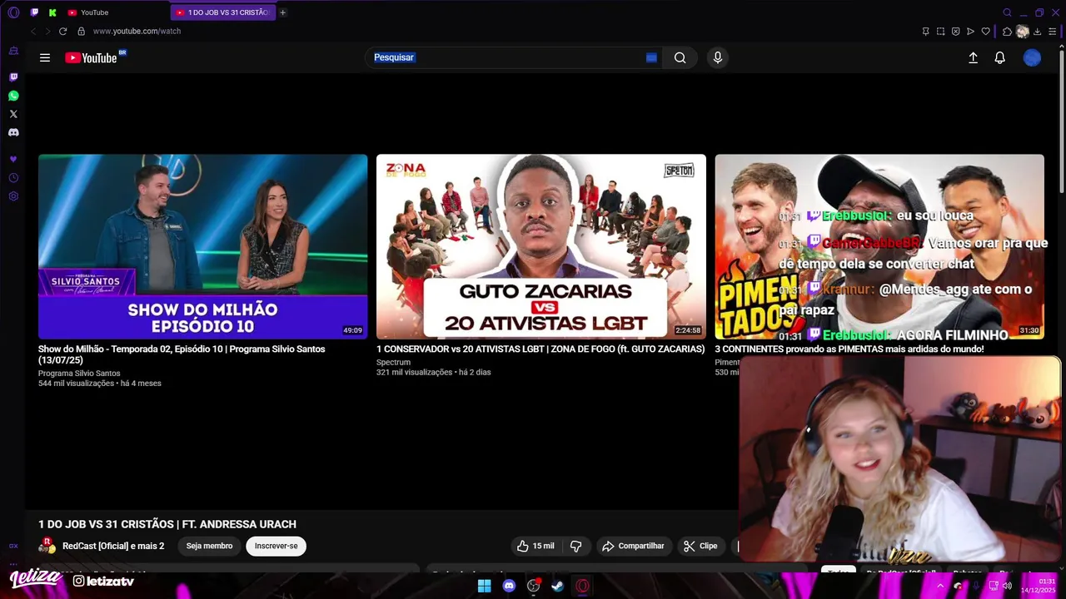Open the YouTube account avatar menu
The width and height of the screenshot is (1066, 599).
point(1032,57)
